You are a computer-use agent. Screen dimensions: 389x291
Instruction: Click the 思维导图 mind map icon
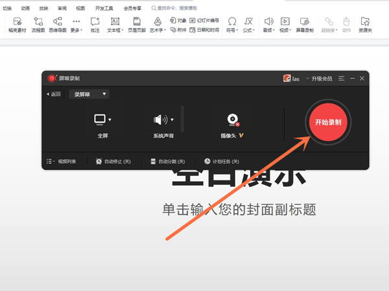pyautogui.click(x=58, y=25)
